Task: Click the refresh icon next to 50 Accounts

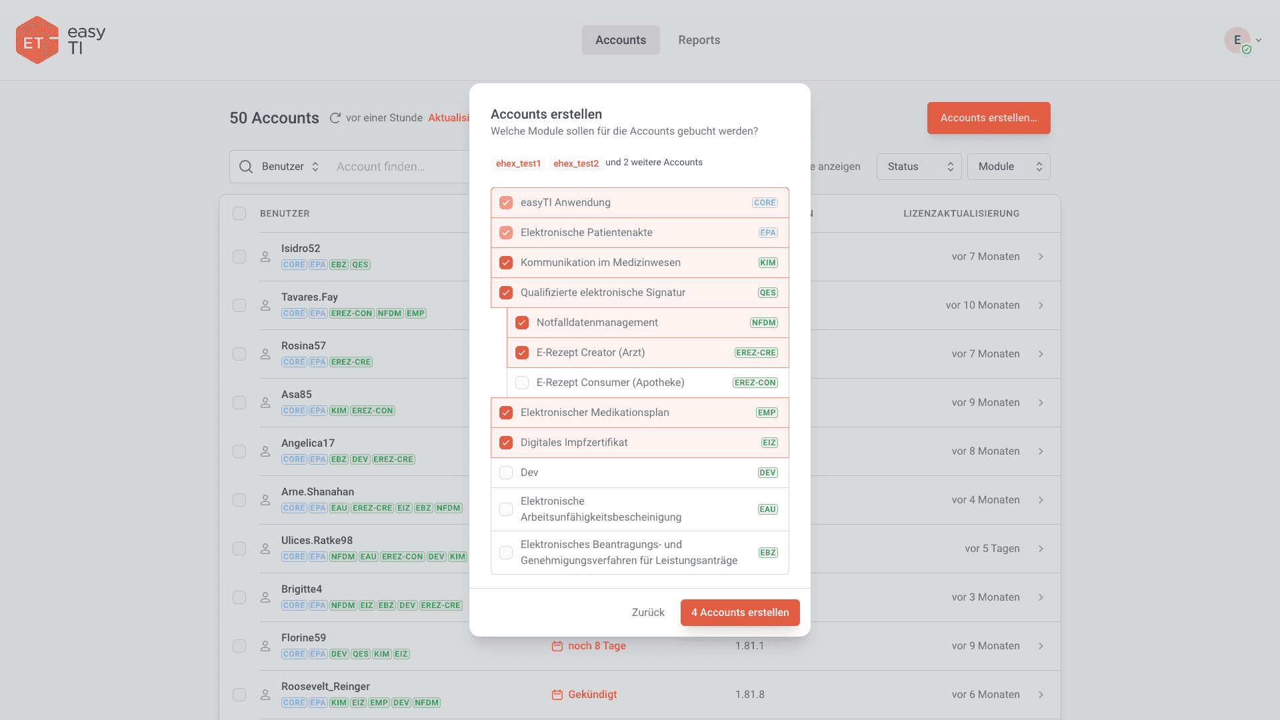Action: (335, 118)
